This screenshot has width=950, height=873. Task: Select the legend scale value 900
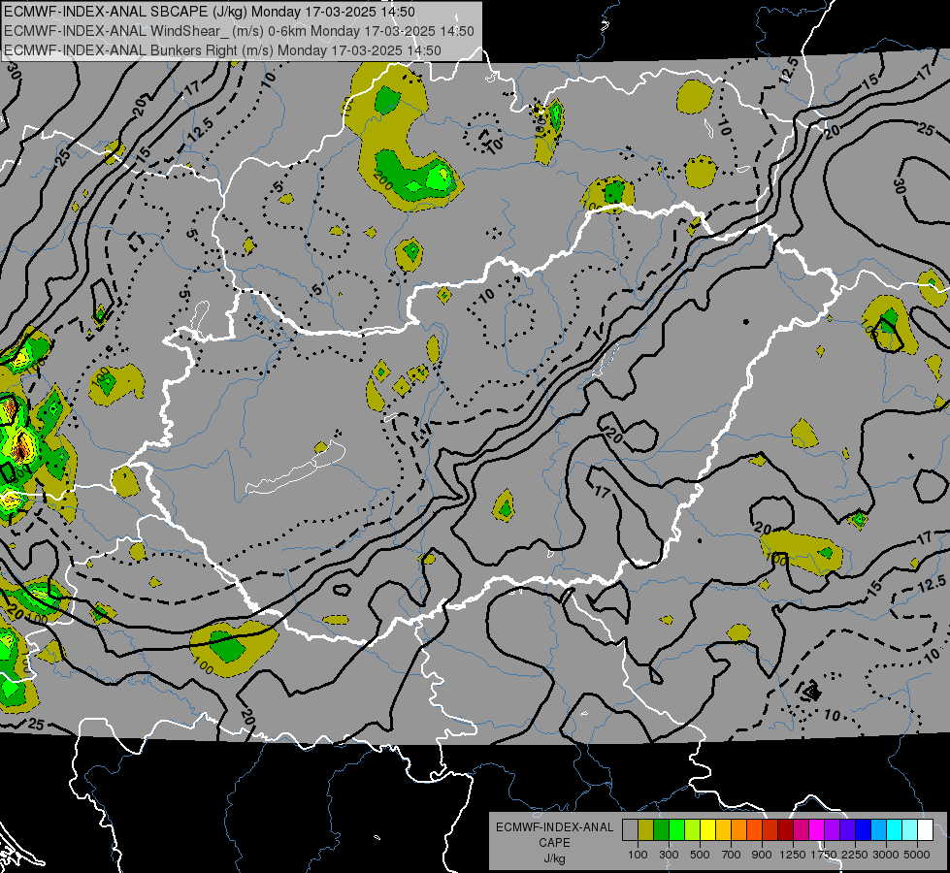[x=762, y=855]
